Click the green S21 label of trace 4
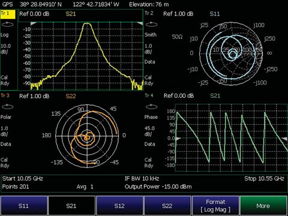The width and height of the screenshot is (288, 216). (215, 96)
